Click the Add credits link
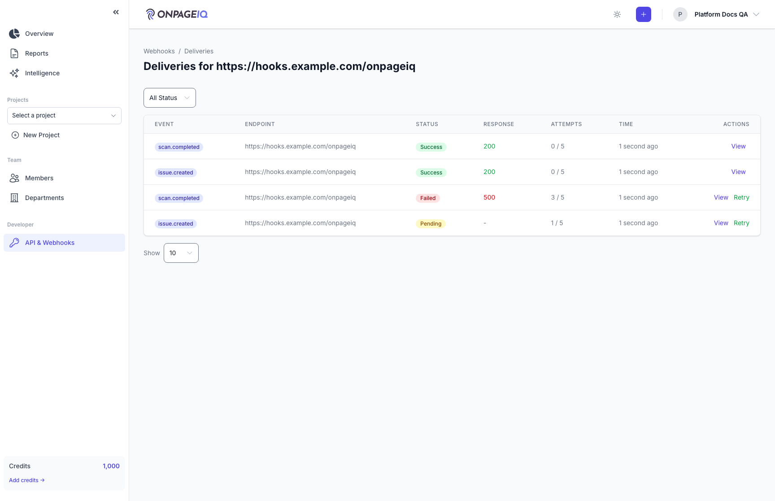The image size is (775, 501). tap(27, 480)
